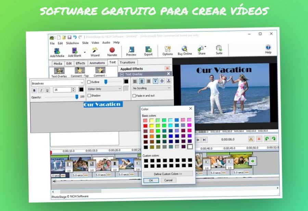Align text vertically to bottom
Viewport: 308px width, 211px height.
click(168, 81)
